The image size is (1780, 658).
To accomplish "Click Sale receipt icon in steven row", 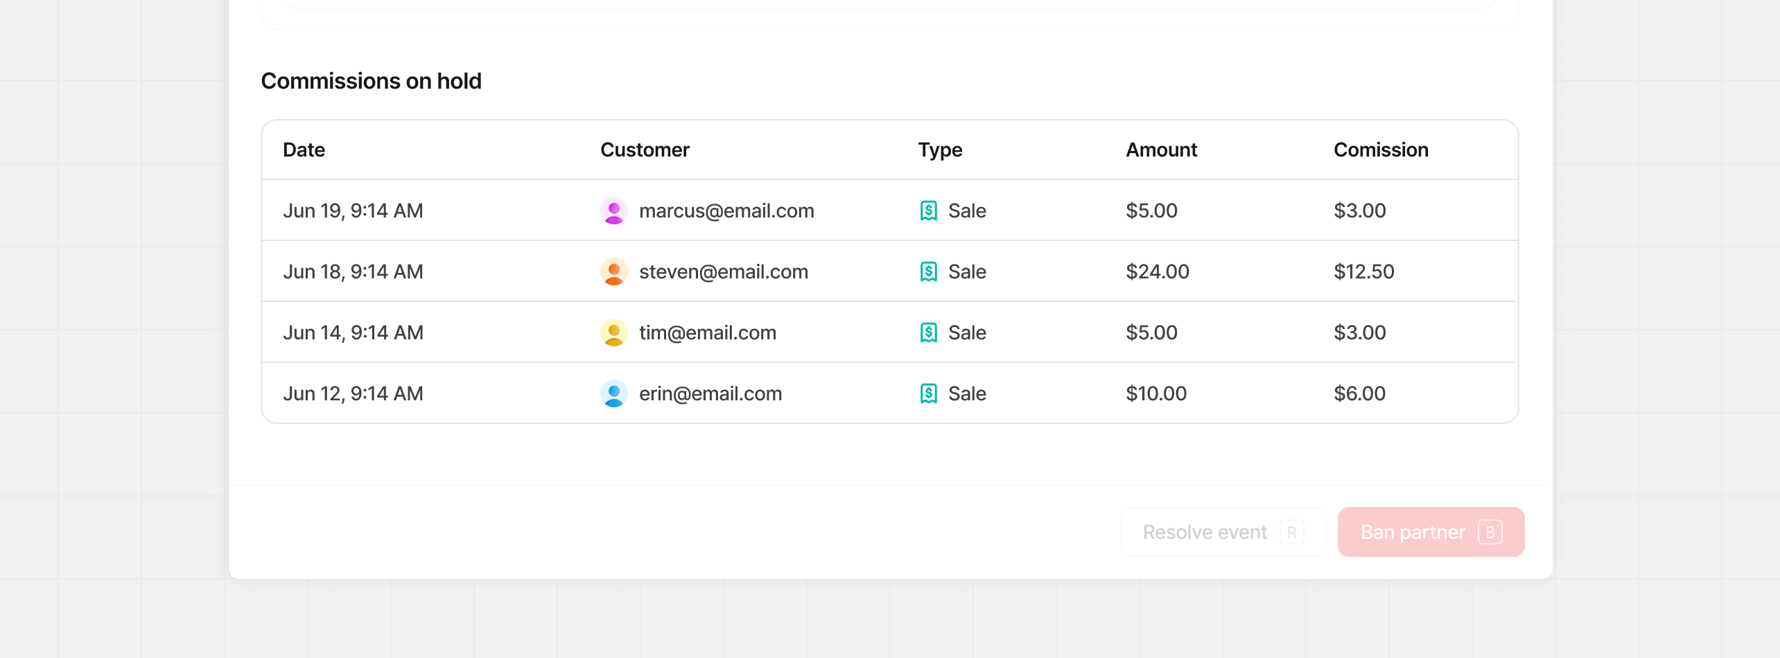I will [x=928, y=272].
